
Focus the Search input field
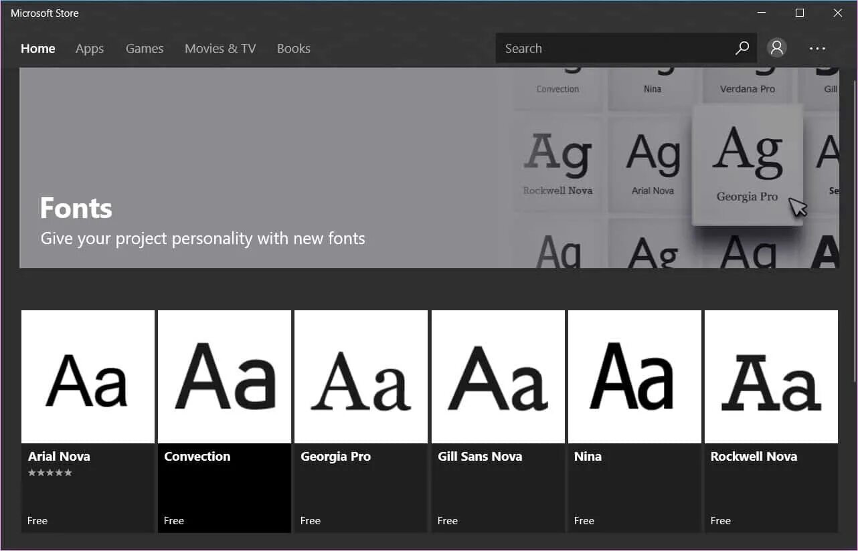(626, 48)
